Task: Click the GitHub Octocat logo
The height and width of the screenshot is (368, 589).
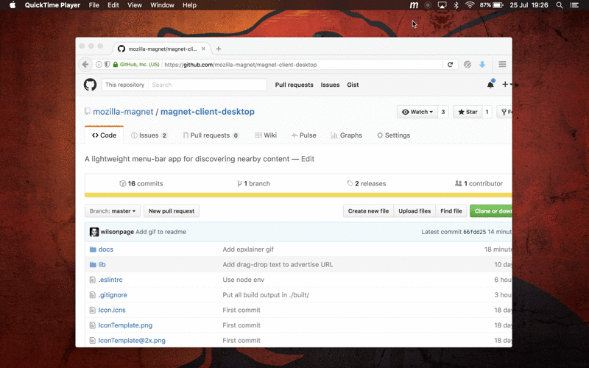Action: point(90,85)
